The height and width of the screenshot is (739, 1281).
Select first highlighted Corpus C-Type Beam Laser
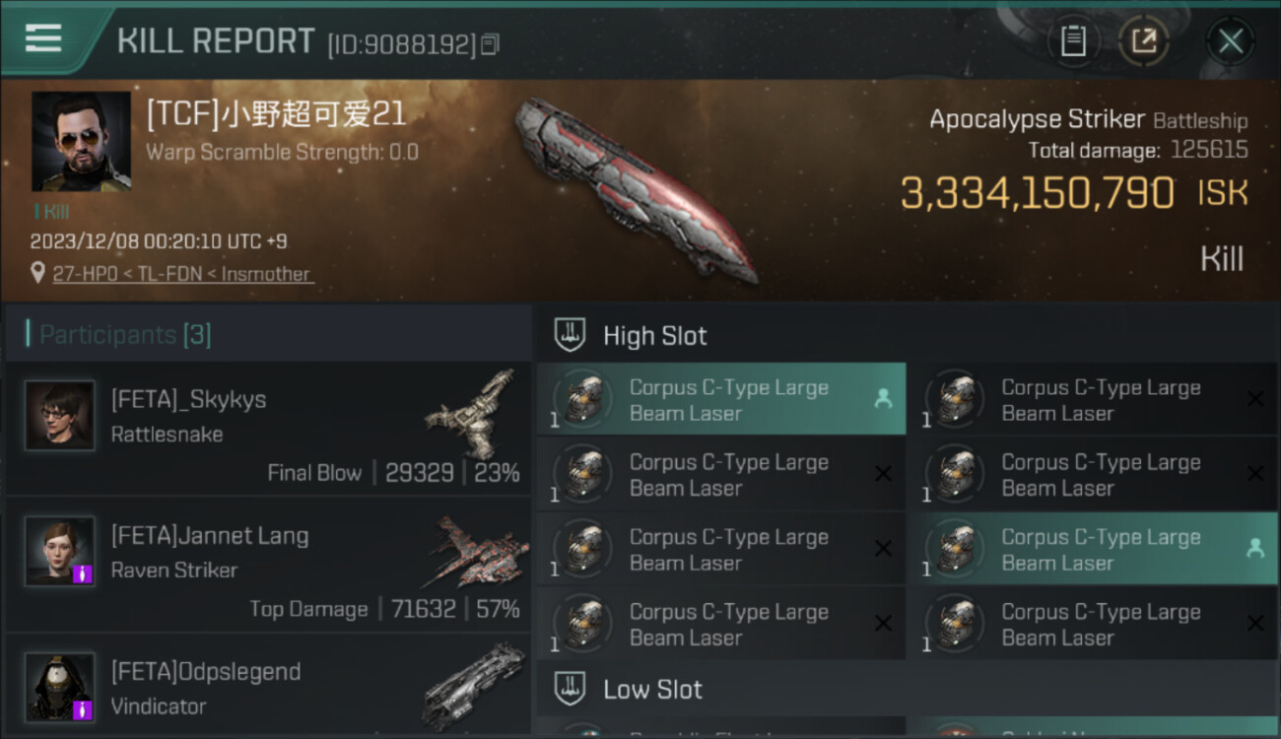click(721, 399)
